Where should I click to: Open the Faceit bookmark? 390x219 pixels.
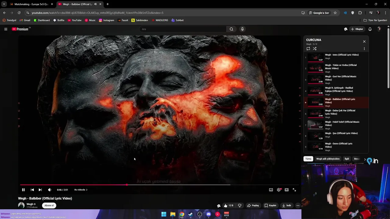(123, 20)
